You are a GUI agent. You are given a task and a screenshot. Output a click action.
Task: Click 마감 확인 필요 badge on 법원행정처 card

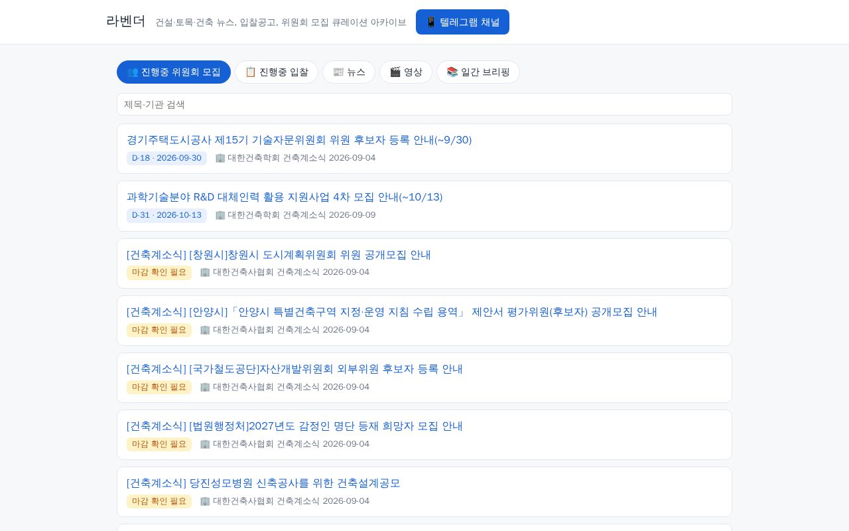click(x=159, y=444)
